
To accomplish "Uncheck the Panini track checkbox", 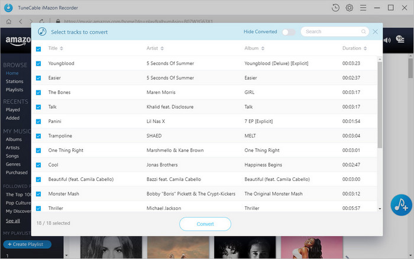I will [38, 122].
